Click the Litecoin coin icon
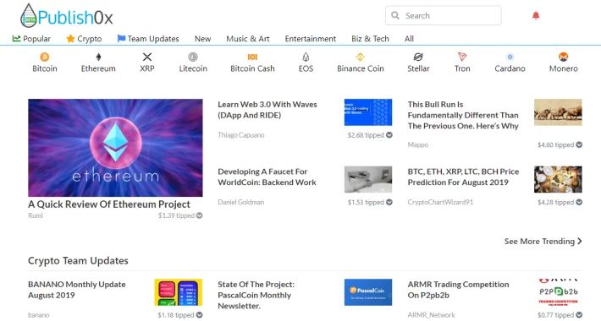Image resolution: width=601 pixels, height=321 pixels. click(x=193, y=57)
